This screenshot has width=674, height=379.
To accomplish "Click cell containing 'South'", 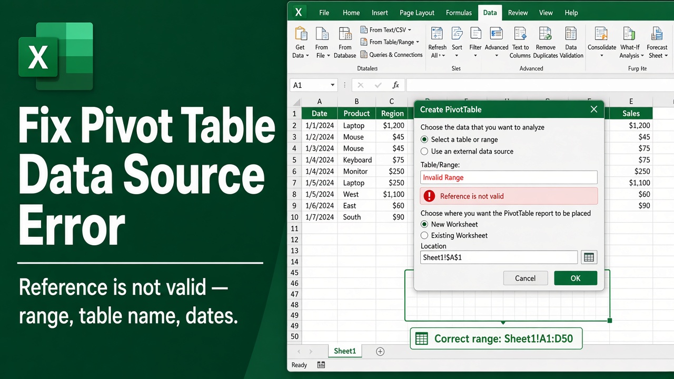I will [356, 217].
